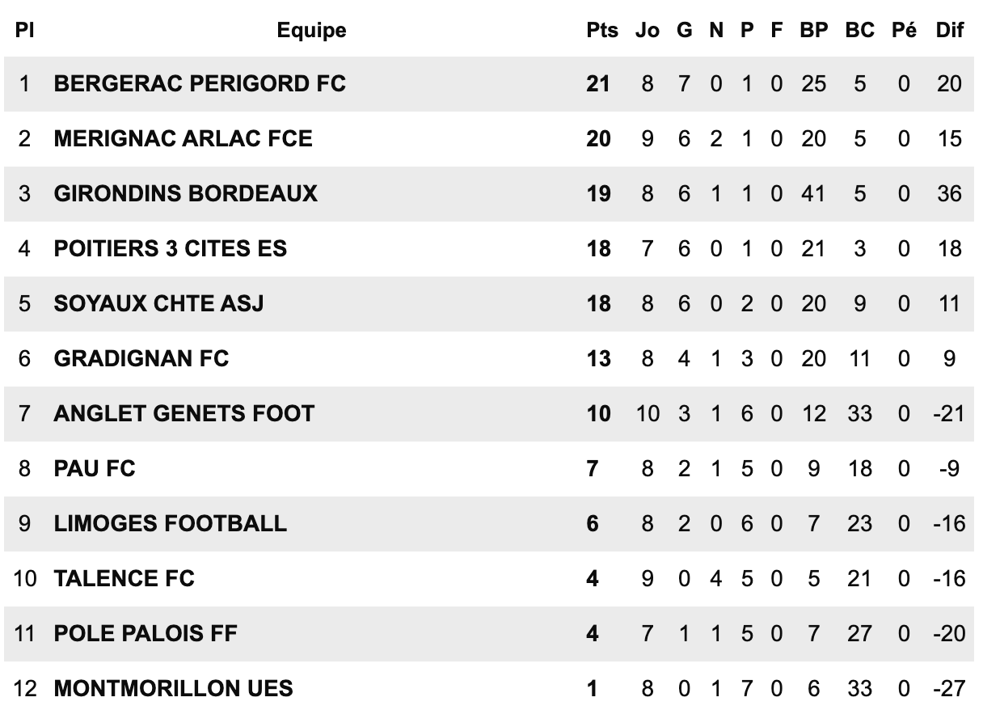Open the BERGERAC PERIGORD FC team link
Viewport: 983px width, 710px height.
pyautogui.click(x=200, y=83)
